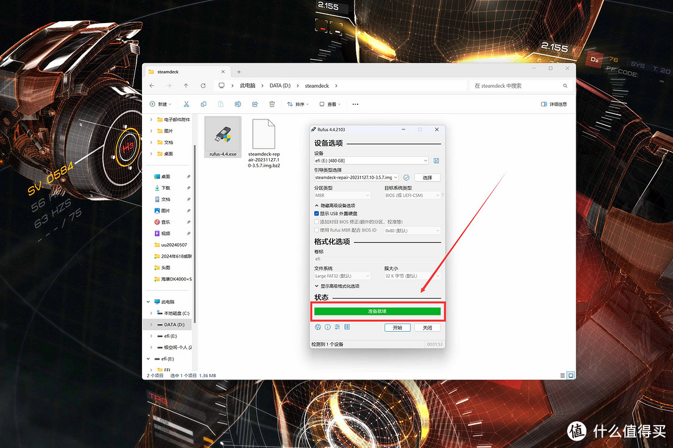Click the 选择 select image button
The image size is (673, 448).
coord(427,177)
